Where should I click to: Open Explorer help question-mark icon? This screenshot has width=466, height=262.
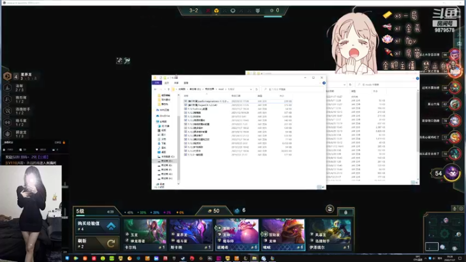(324, 83)
